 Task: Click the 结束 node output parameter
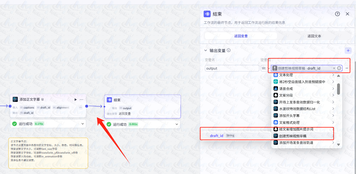[125, 108]
